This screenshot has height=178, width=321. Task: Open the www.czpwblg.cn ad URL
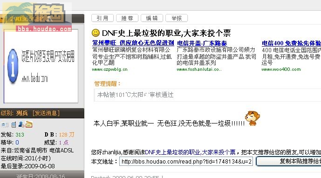coord(110,69)
